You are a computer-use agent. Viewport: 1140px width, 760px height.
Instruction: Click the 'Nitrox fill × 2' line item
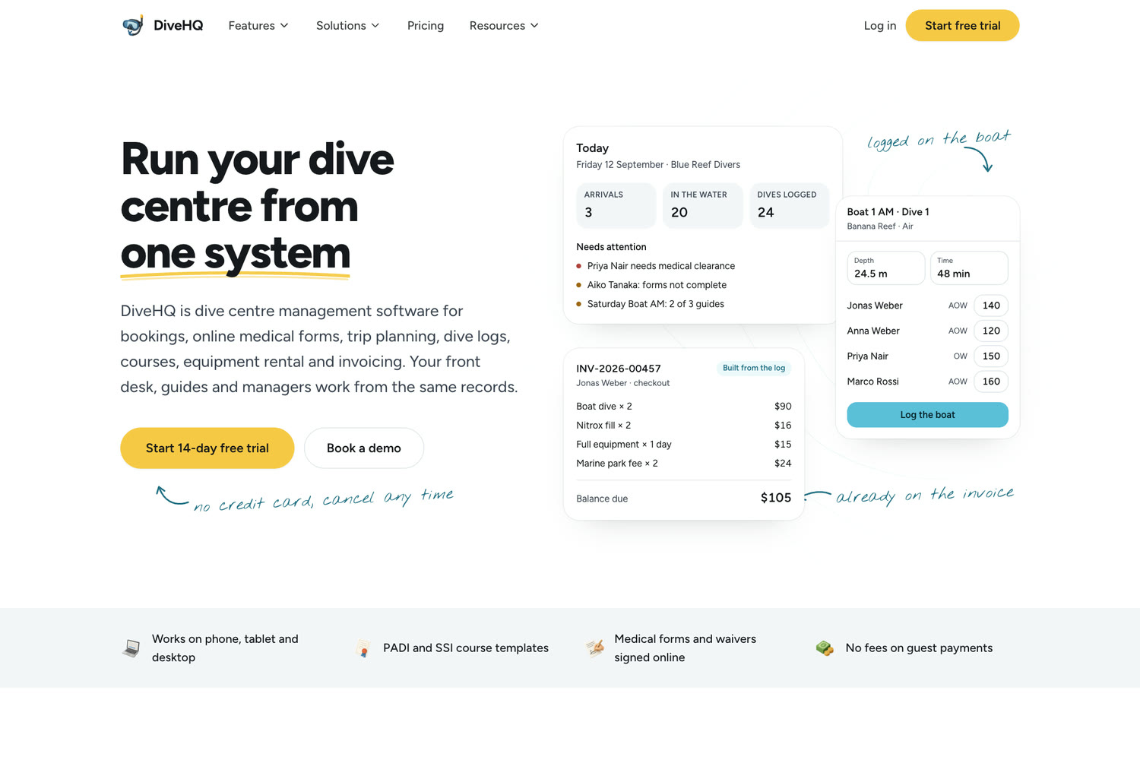(x=684, y=426)
